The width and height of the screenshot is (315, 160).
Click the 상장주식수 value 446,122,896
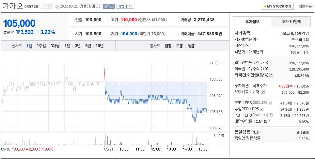click(299, 46)
